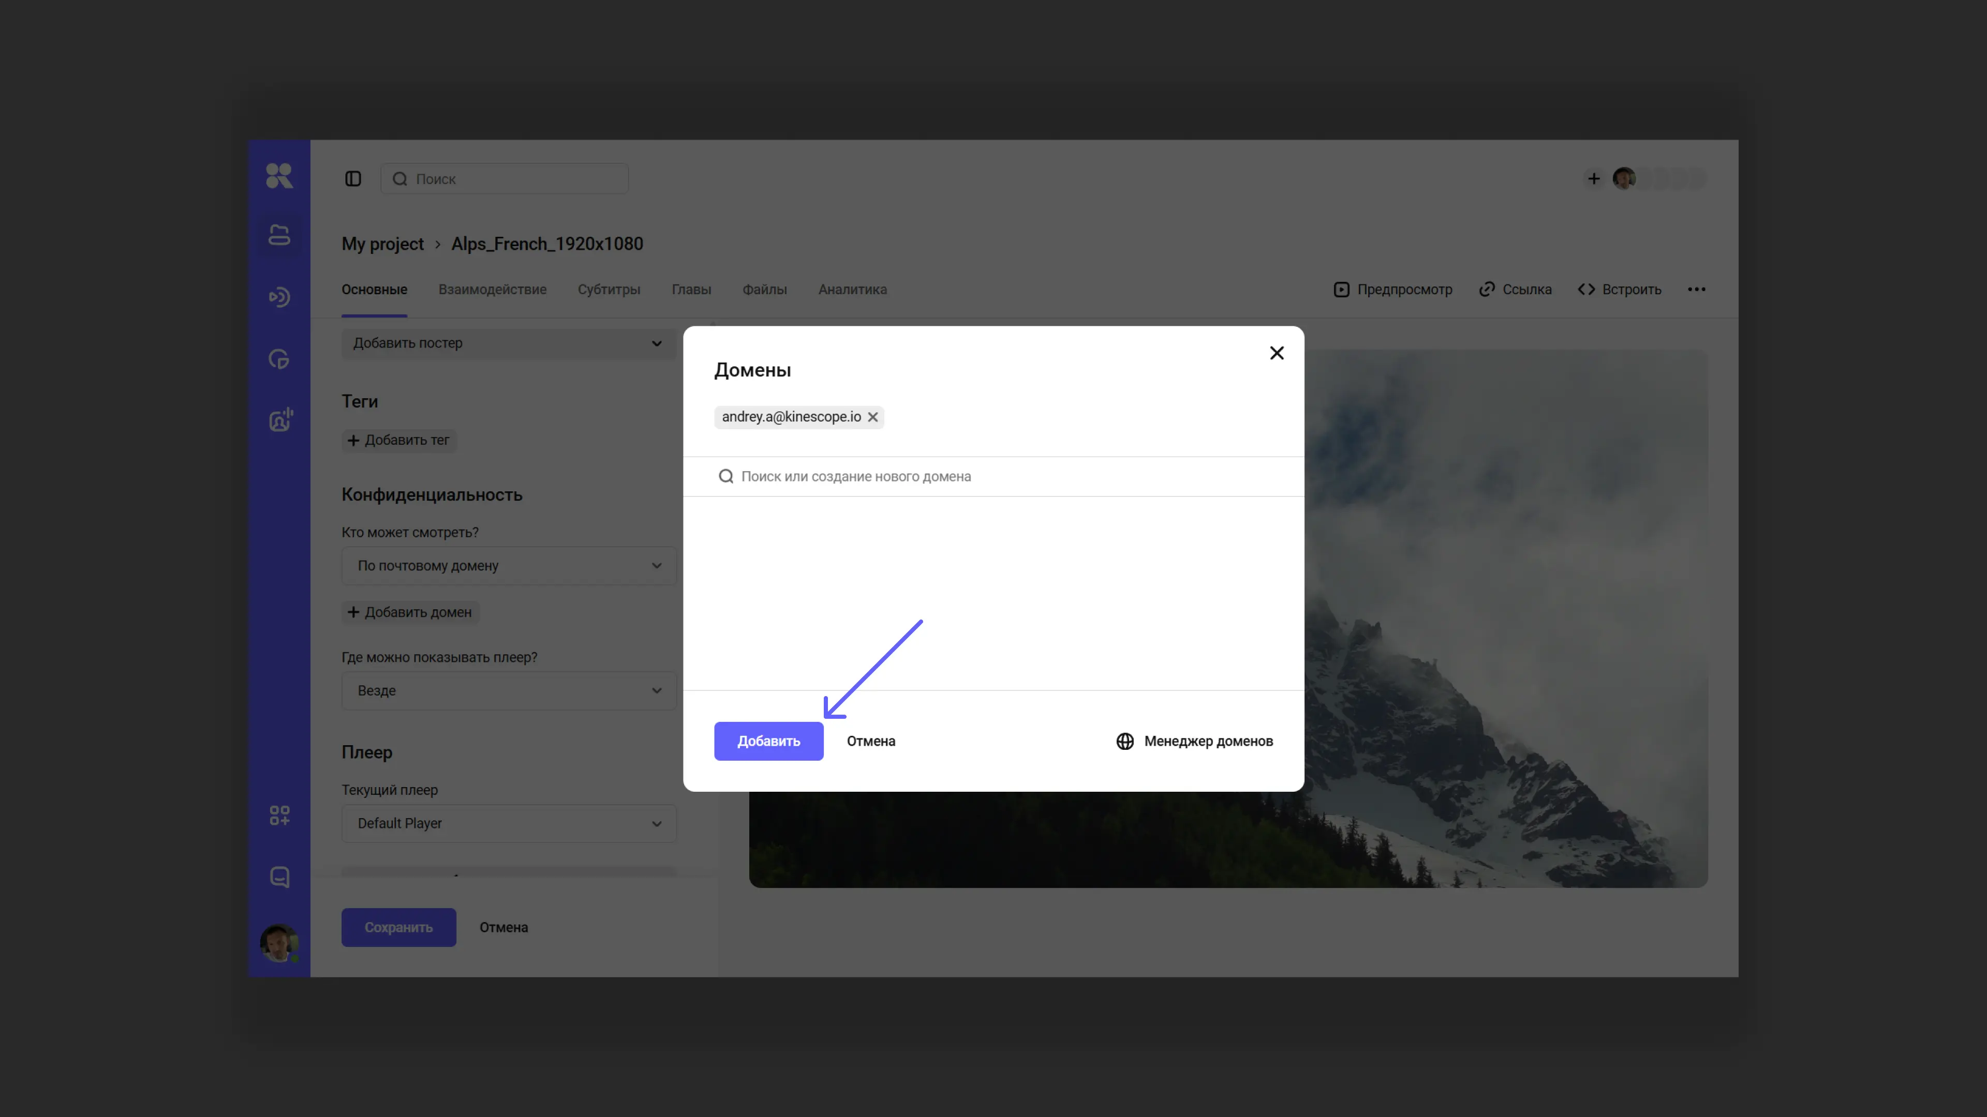The width and height of the screenshot is (1987, 1117).
Task: Open the video library sidebar icon
Action: pos(278,235)
